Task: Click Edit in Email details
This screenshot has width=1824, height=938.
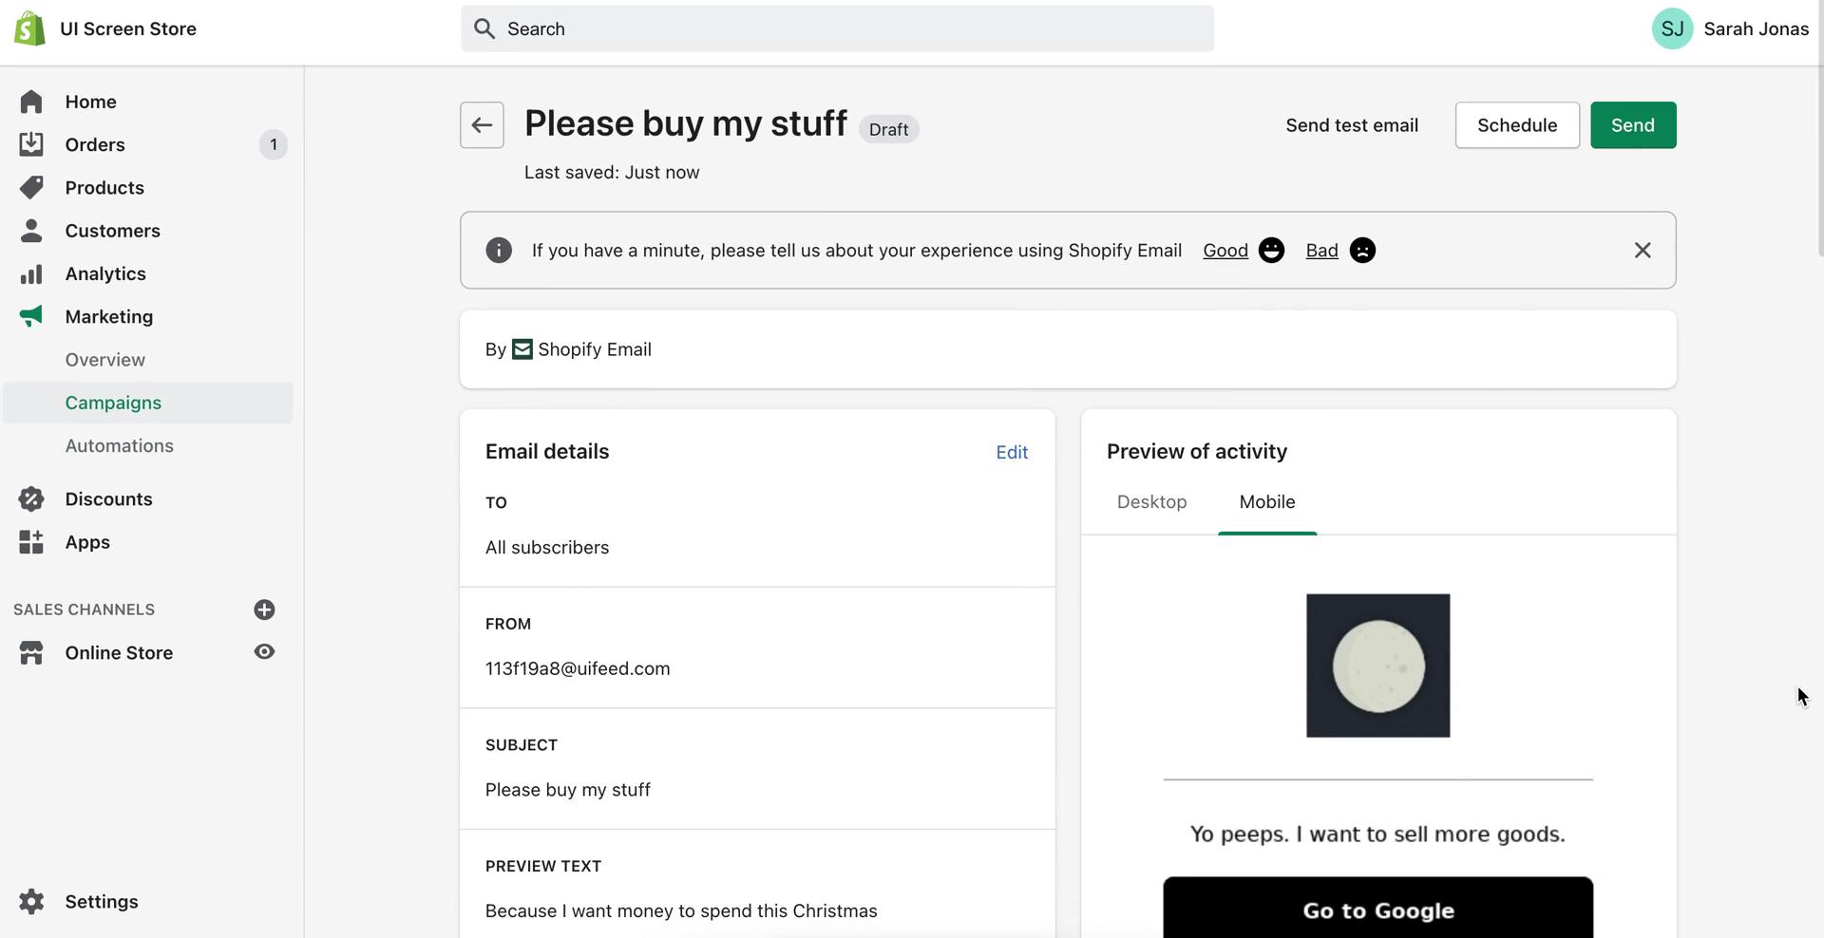Action: pos(1012,453)
